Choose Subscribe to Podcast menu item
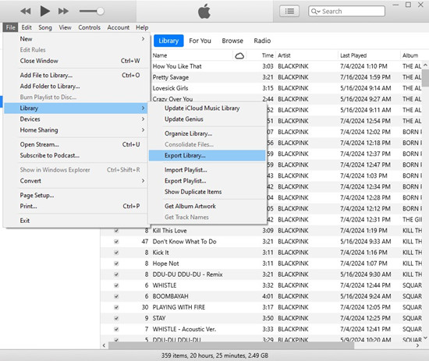429x361 pixels. click(76, 155)
